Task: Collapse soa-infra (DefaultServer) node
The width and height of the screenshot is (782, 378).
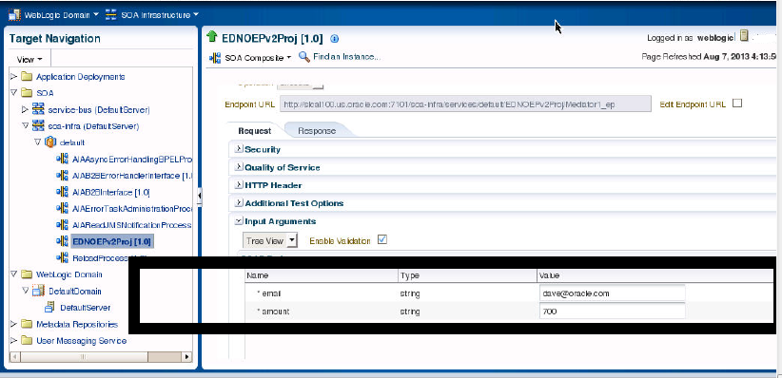Action: coord(25,125)
